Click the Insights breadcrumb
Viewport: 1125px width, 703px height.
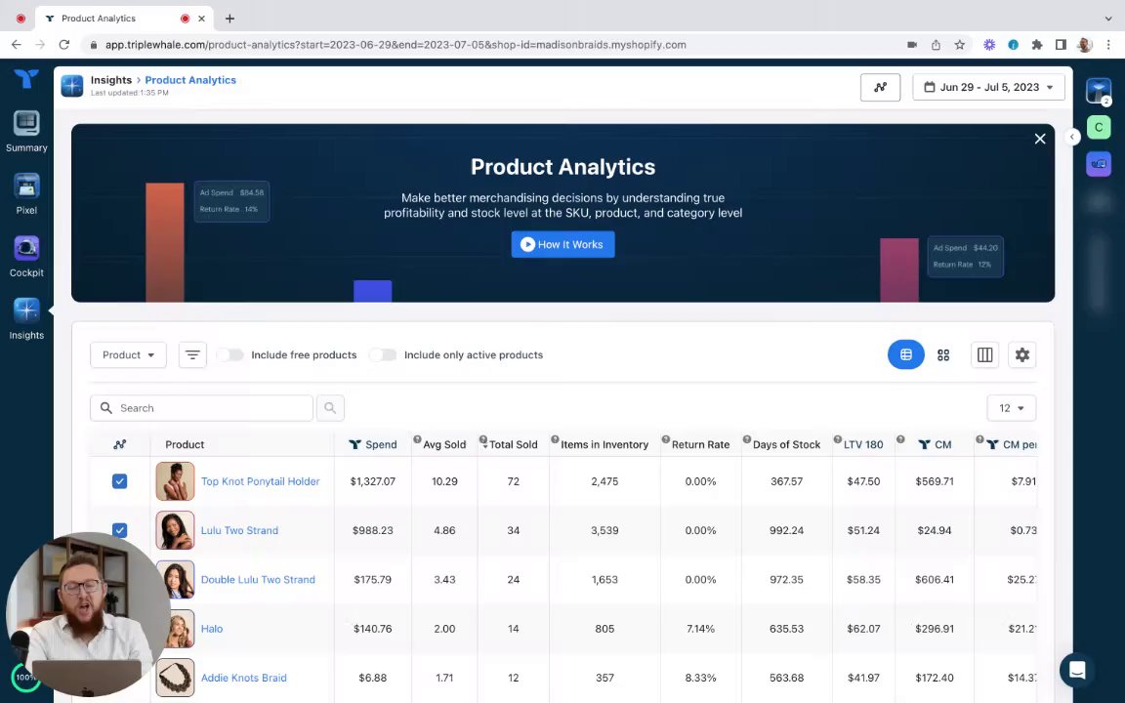pyautogui.click(x=111, y=80)
